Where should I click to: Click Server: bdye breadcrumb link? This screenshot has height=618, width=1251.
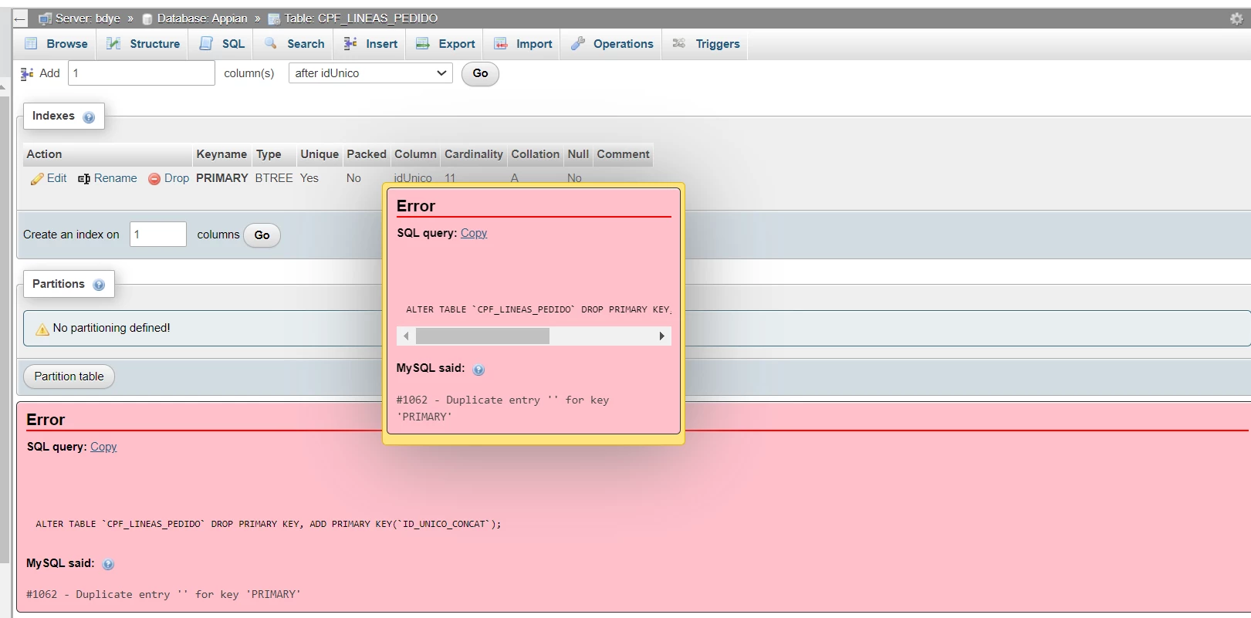pyautogui.click(x=88, y=19)
